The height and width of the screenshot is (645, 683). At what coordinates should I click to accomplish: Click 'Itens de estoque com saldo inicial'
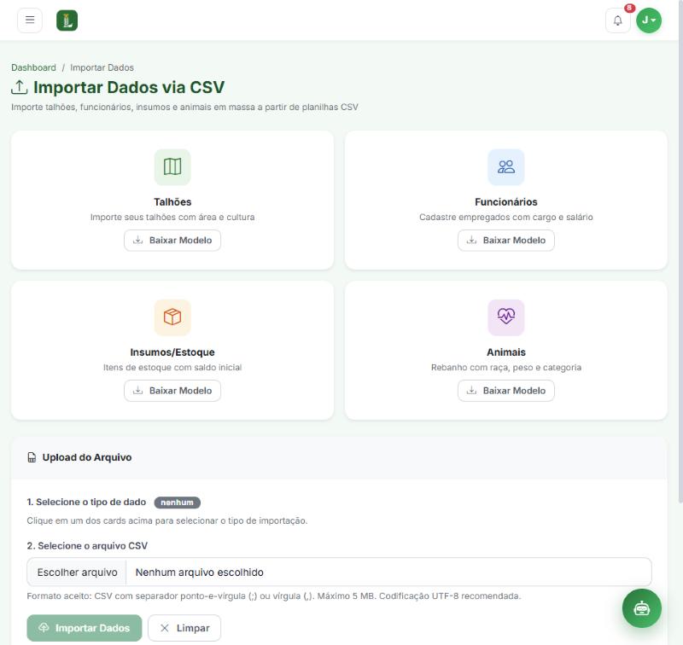coord(172,368)
